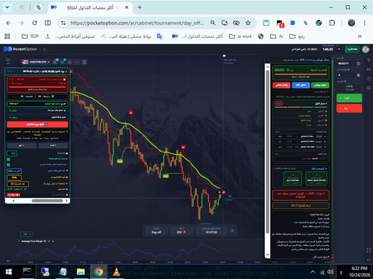The width and height of the screenshot is (373, 279).
Task: Click left tab button with red dot in bot panel
Action: 22,145
